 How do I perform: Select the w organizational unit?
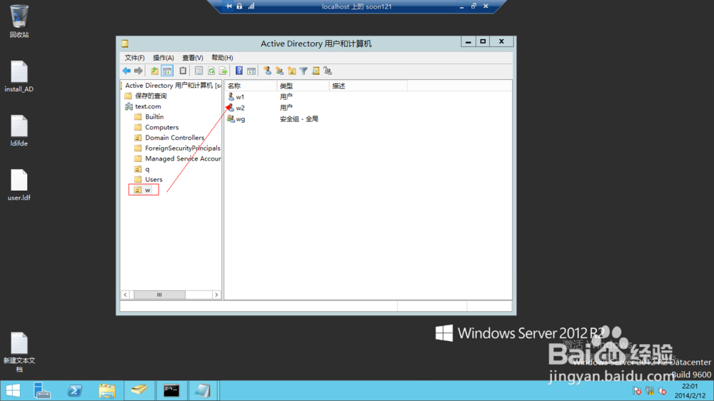pos(144,190)
